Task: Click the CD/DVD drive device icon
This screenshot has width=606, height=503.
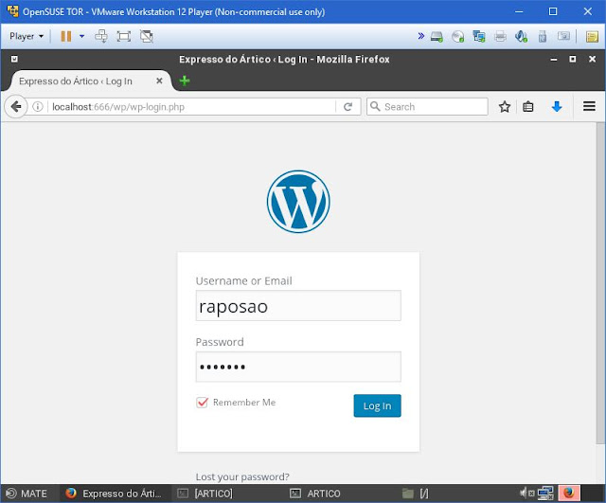Action: [x=458, y=37]
